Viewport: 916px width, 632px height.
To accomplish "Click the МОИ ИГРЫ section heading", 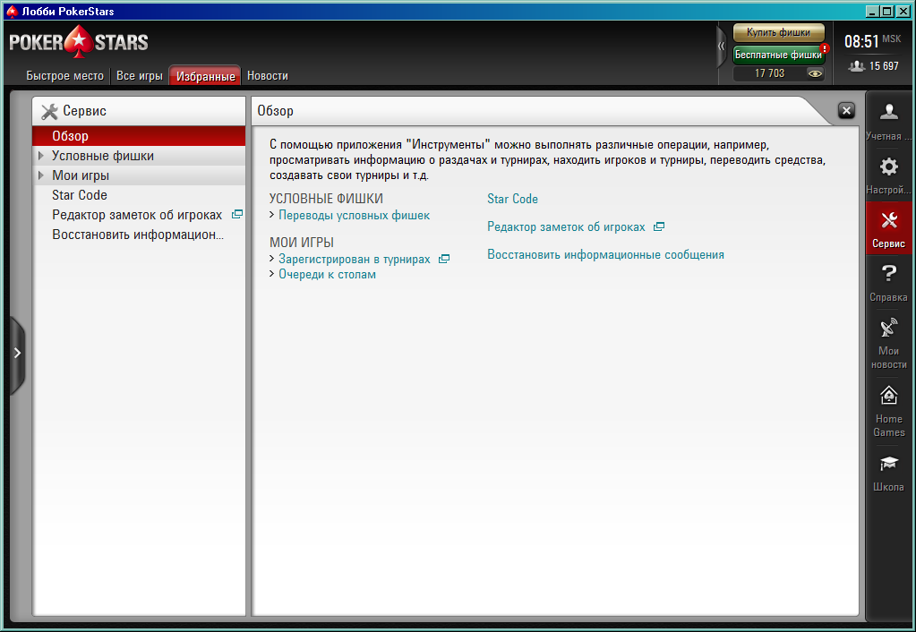I will coord(302,243).
